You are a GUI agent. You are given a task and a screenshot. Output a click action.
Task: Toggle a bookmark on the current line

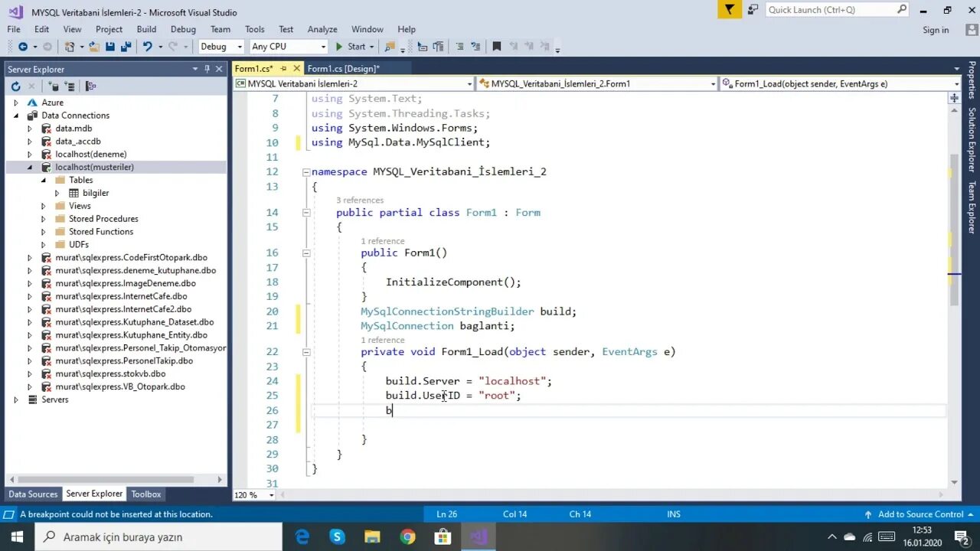497,47
